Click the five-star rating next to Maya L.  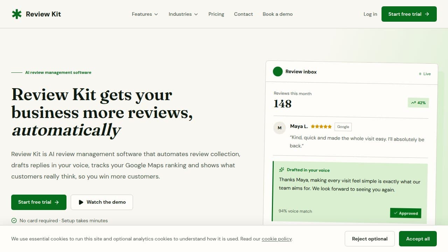tap(321, 127)
